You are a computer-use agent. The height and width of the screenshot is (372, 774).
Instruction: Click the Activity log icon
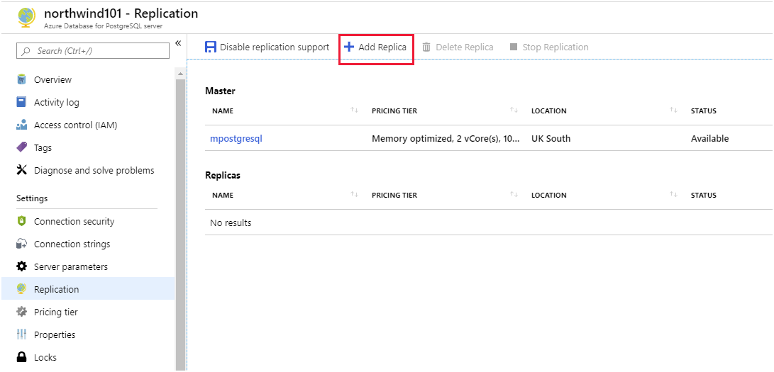coord(21,102)
